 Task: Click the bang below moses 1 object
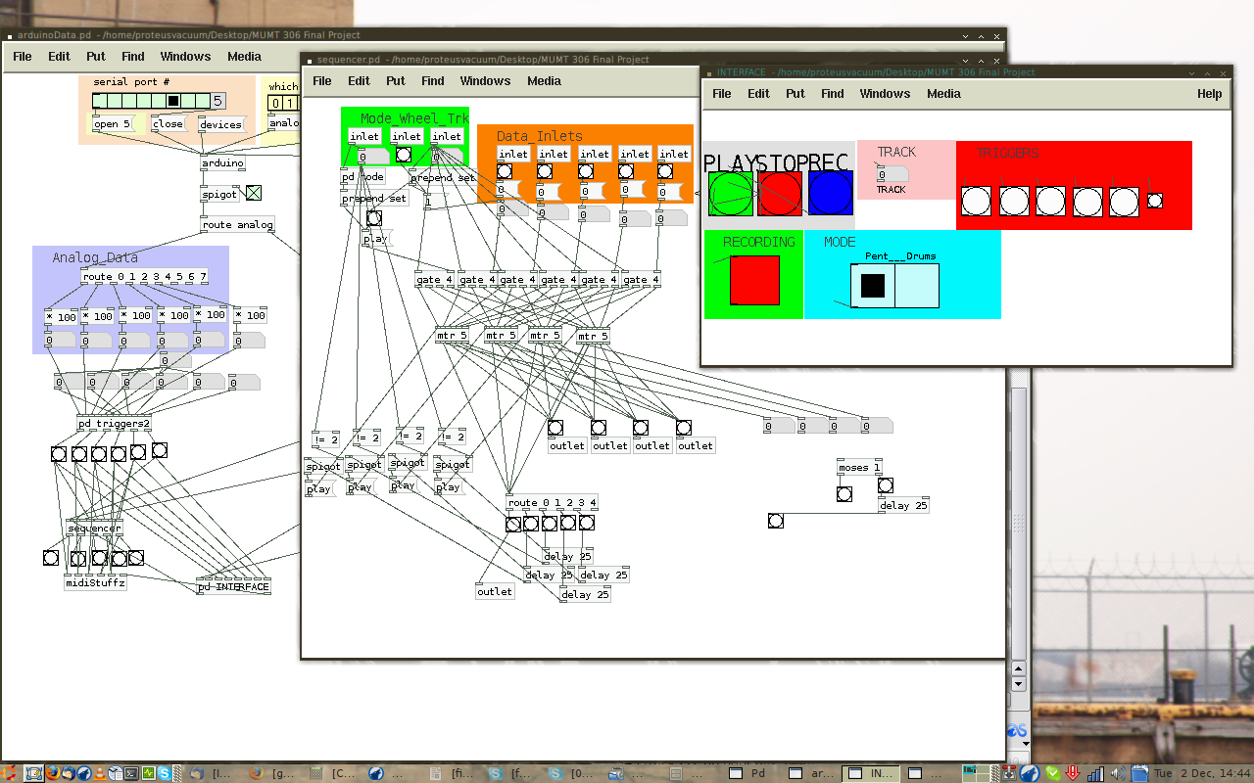pos(844,494)
